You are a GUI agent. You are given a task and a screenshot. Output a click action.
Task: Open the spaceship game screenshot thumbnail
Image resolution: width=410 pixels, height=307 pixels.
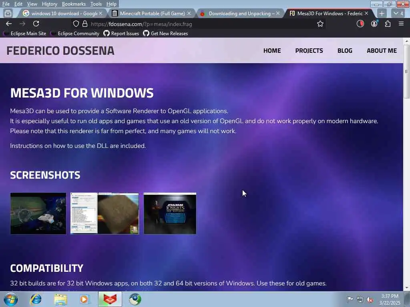[x=38, y=213]
